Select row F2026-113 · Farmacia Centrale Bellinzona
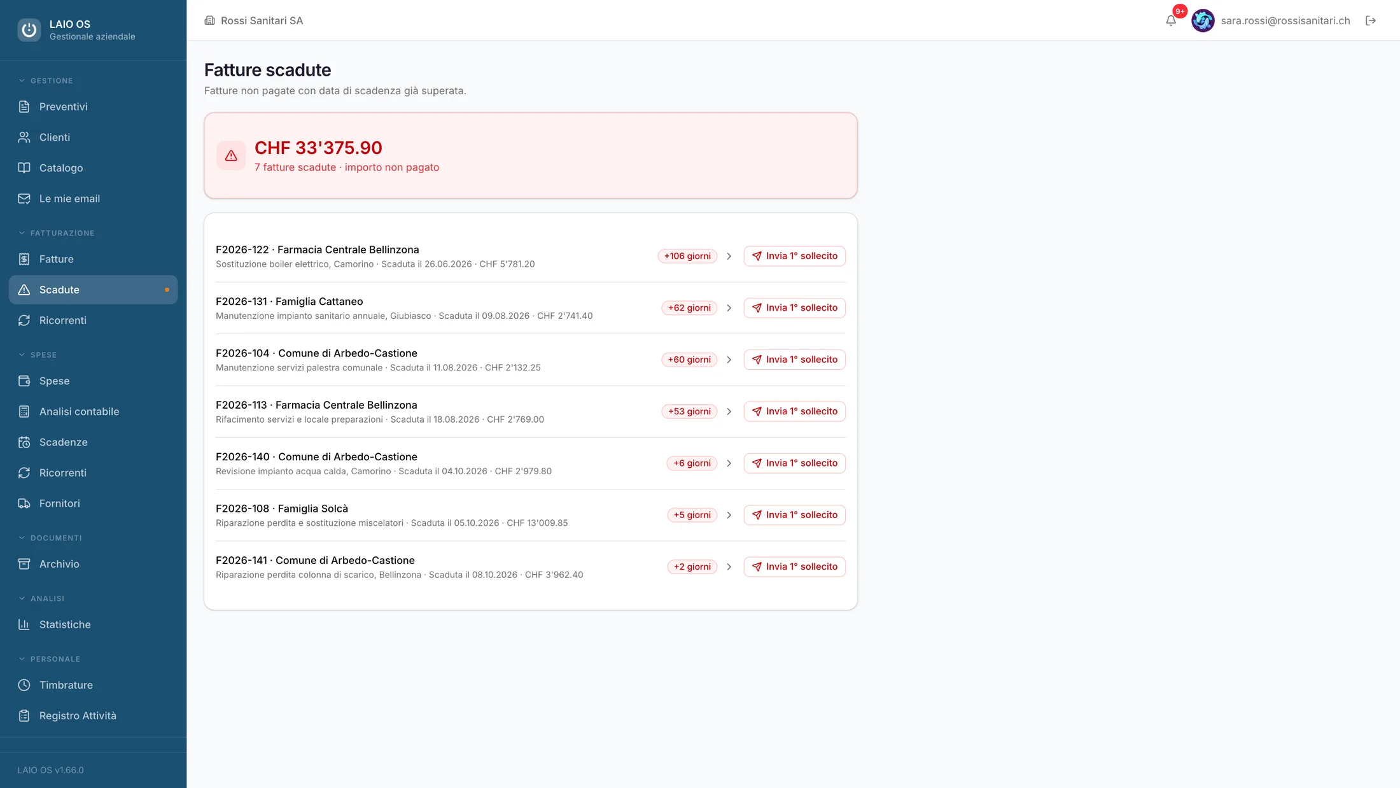The height and width of the screenshot is (788, 1400). 531,411
